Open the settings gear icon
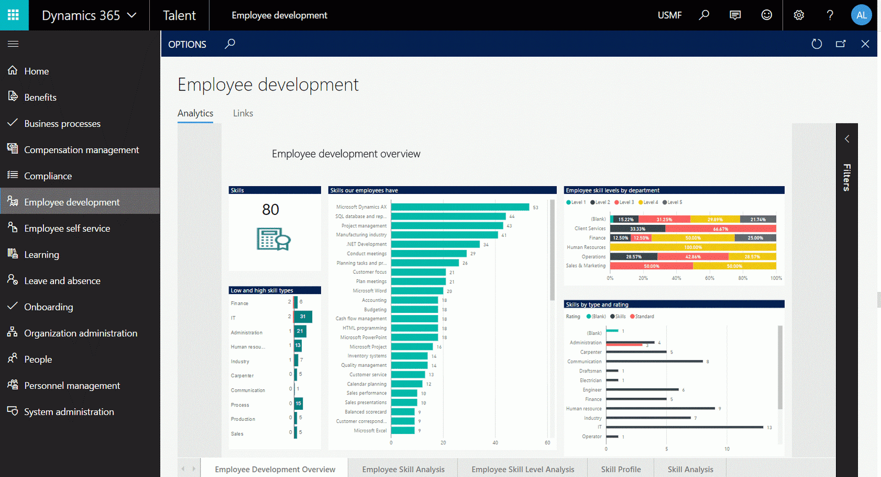The width and height of the screenshot is (881, 477). (x=799, y=15)
